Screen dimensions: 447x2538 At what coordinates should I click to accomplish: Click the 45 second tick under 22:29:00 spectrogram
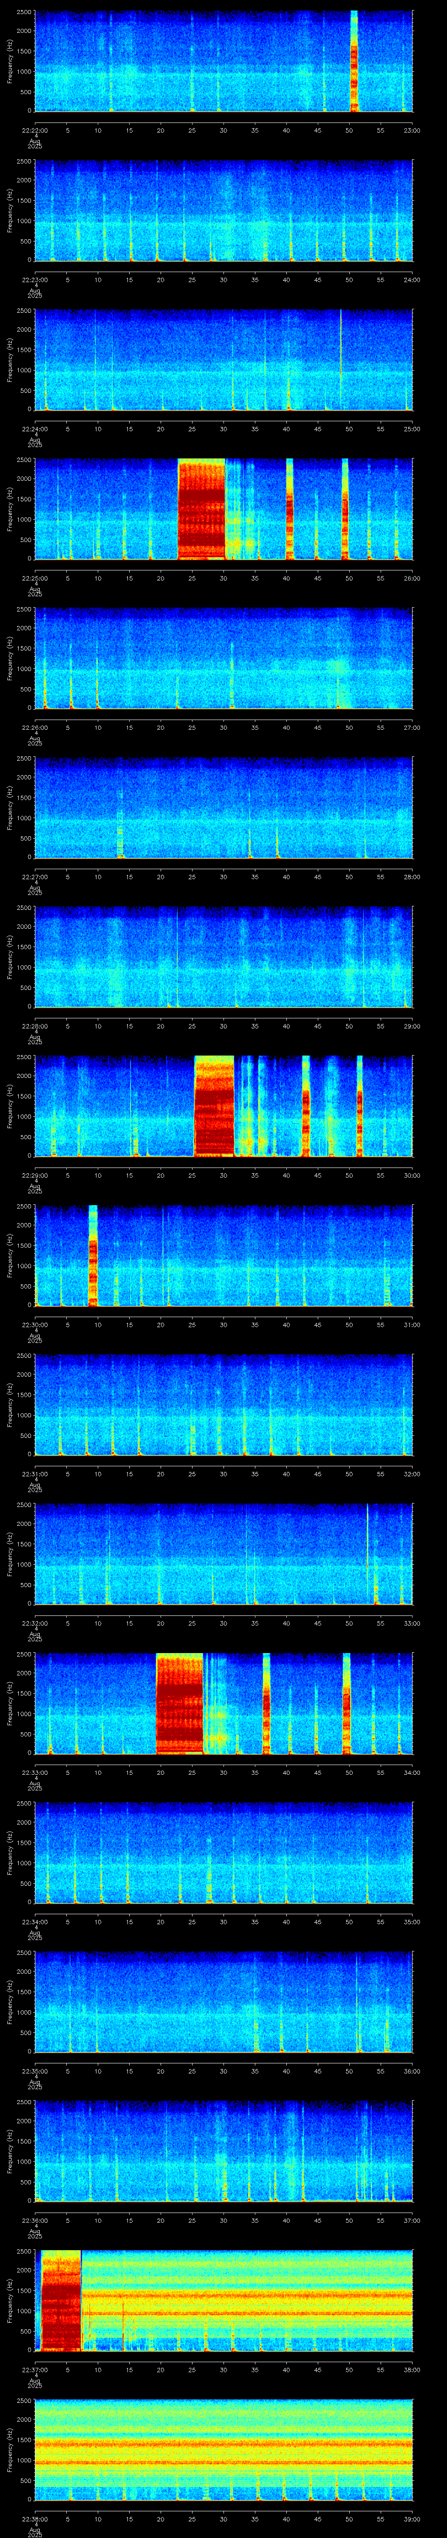click(317, 1175)
